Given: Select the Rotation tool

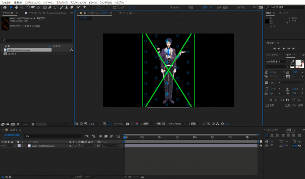Looking at the screenshot, I should (28, 7).
